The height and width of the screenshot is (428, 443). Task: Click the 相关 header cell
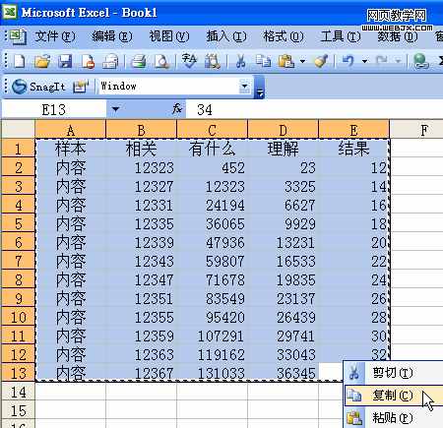point(142,149)
